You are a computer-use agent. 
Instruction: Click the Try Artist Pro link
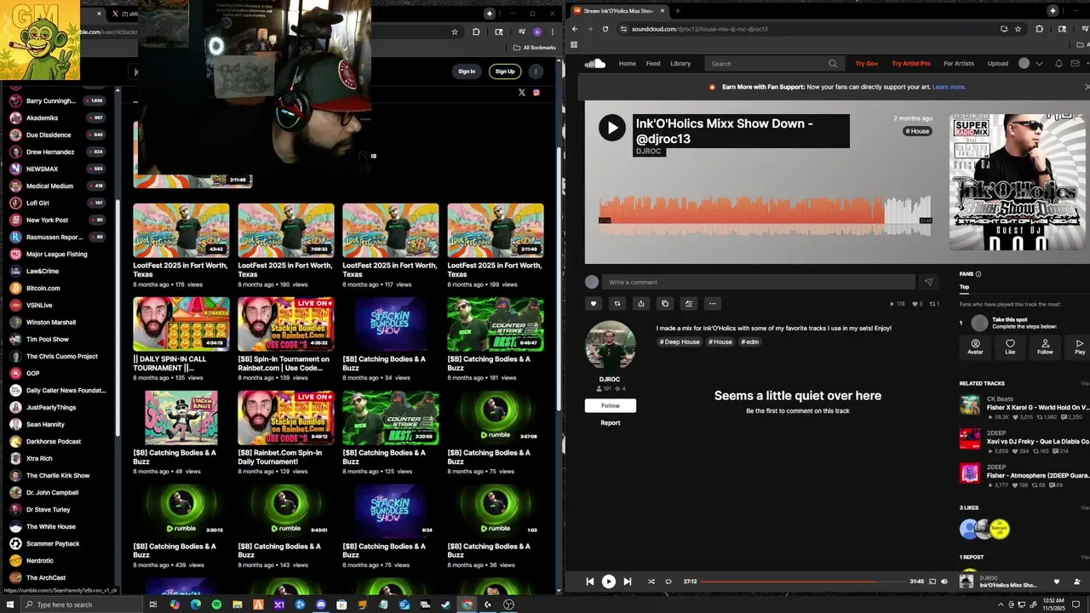coord(911,63)
